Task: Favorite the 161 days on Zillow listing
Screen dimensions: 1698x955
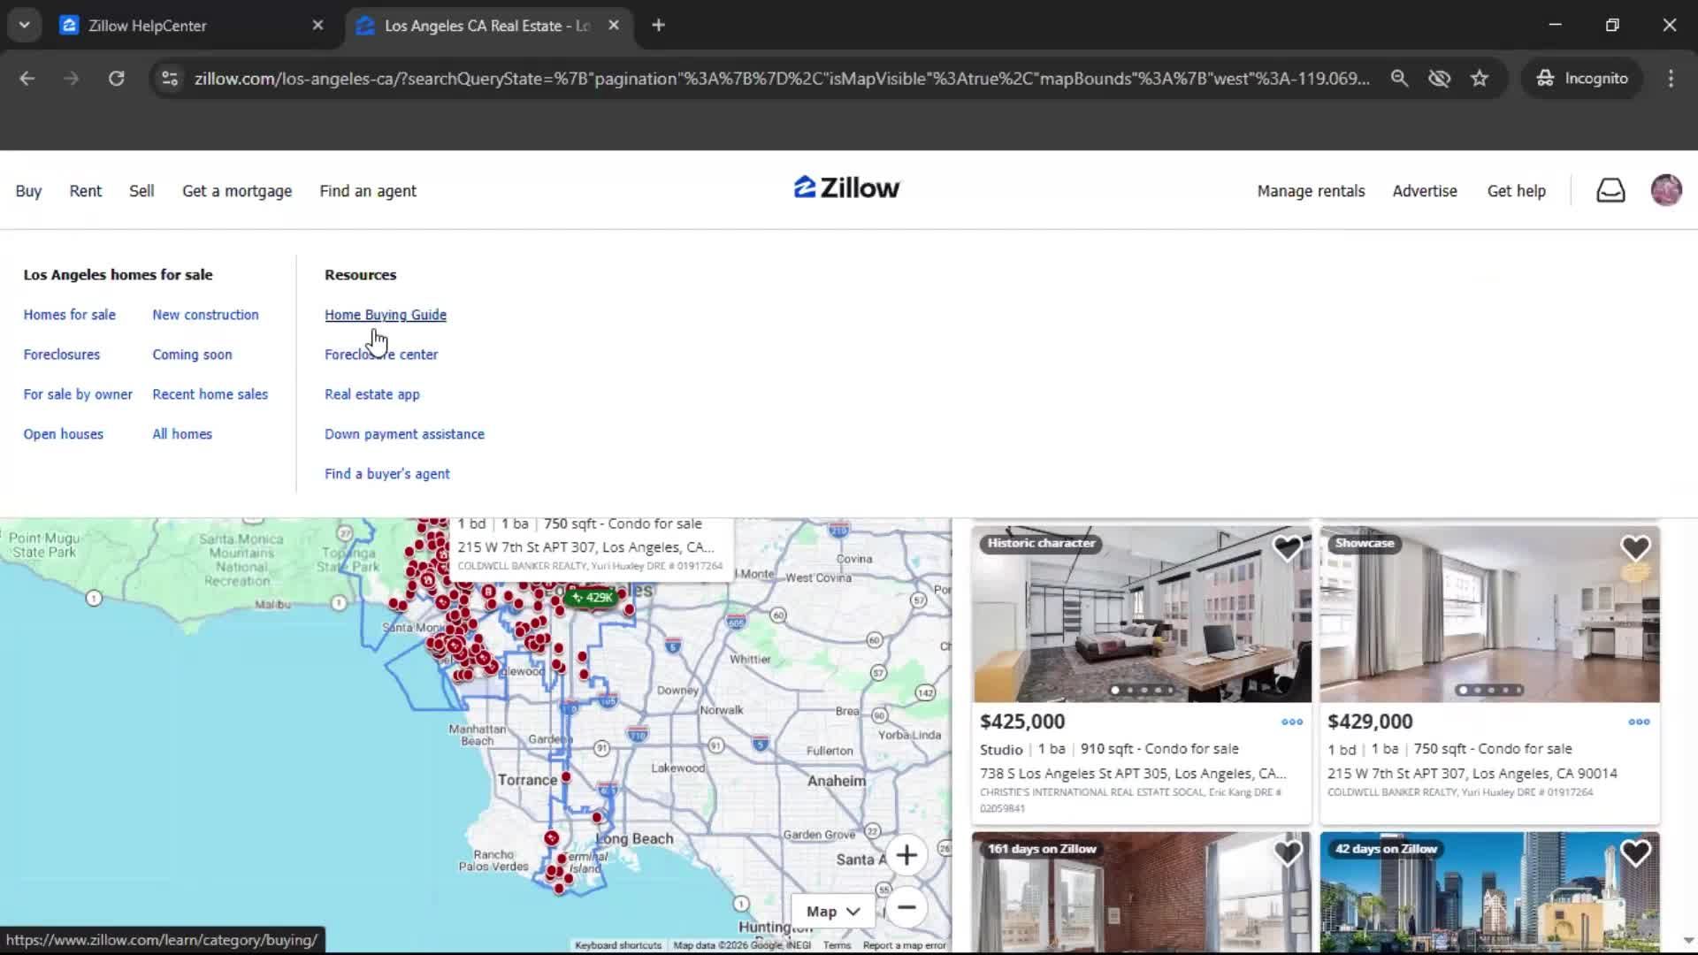Action: pyautogui.click(x=1287, y=852)
